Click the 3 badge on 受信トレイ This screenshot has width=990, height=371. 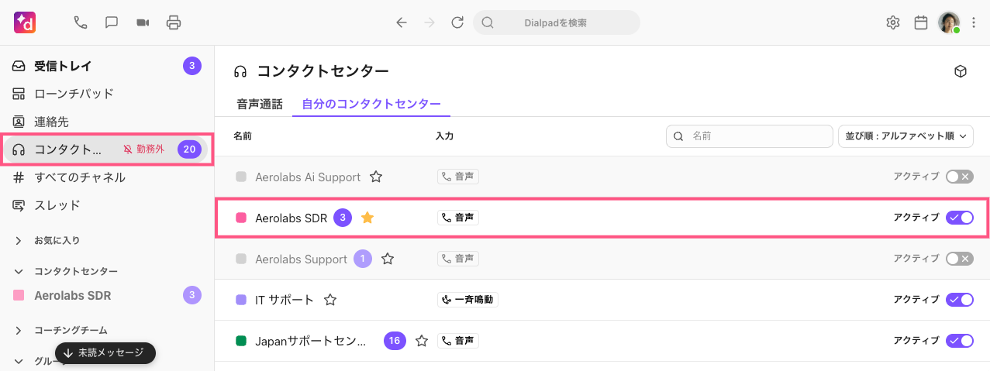point(192,66)
